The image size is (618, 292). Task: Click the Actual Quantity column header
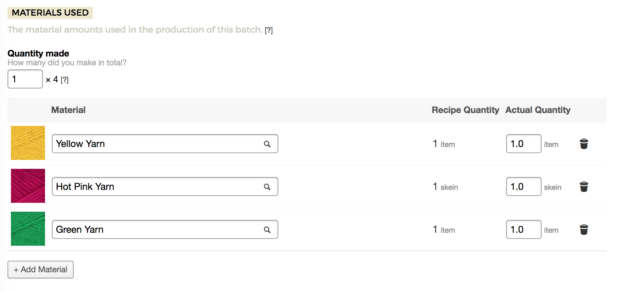point(538,110)
